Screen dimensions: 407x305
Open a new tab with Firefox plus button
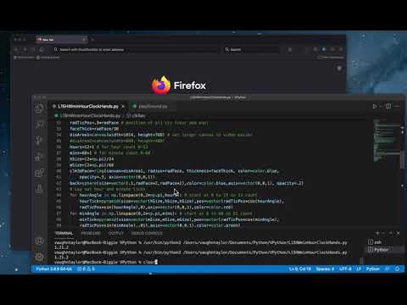pyautogui.click(x=92, y=40)
